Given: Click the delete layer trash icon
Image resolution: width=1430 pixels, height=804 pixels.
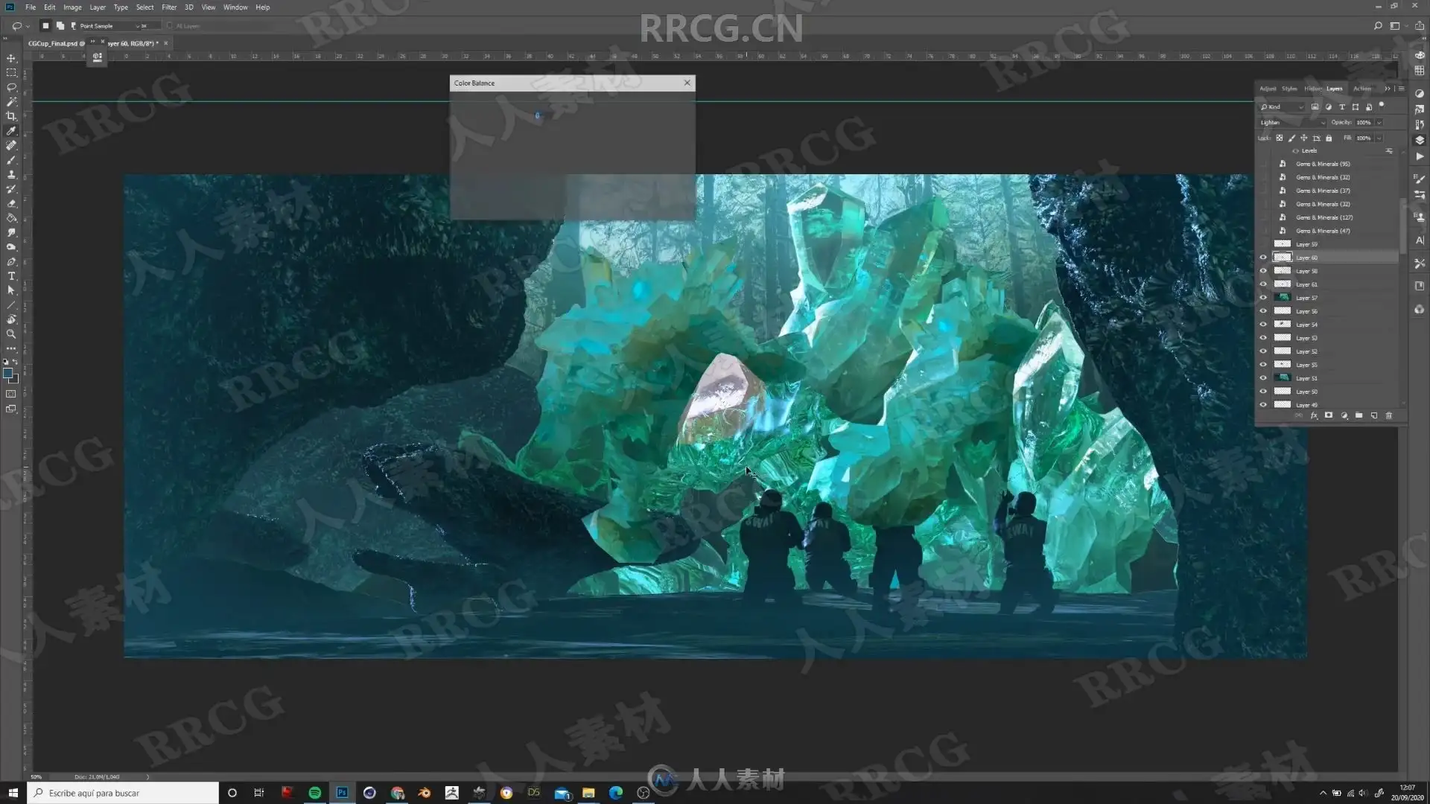Looking at the screenshot, I should (1388, 415).
